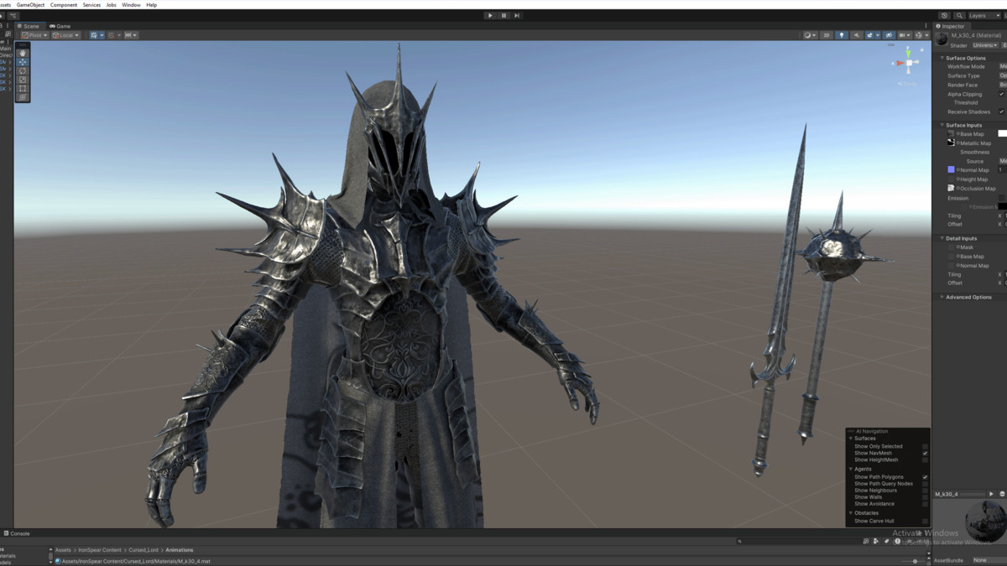Toggle scene lighting bulb icon
This screenshot has width=1007, height=566.
coord(842,35)
